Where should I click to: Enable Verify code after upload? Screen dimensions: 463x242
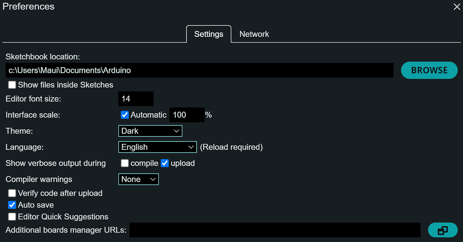(12, 193)
